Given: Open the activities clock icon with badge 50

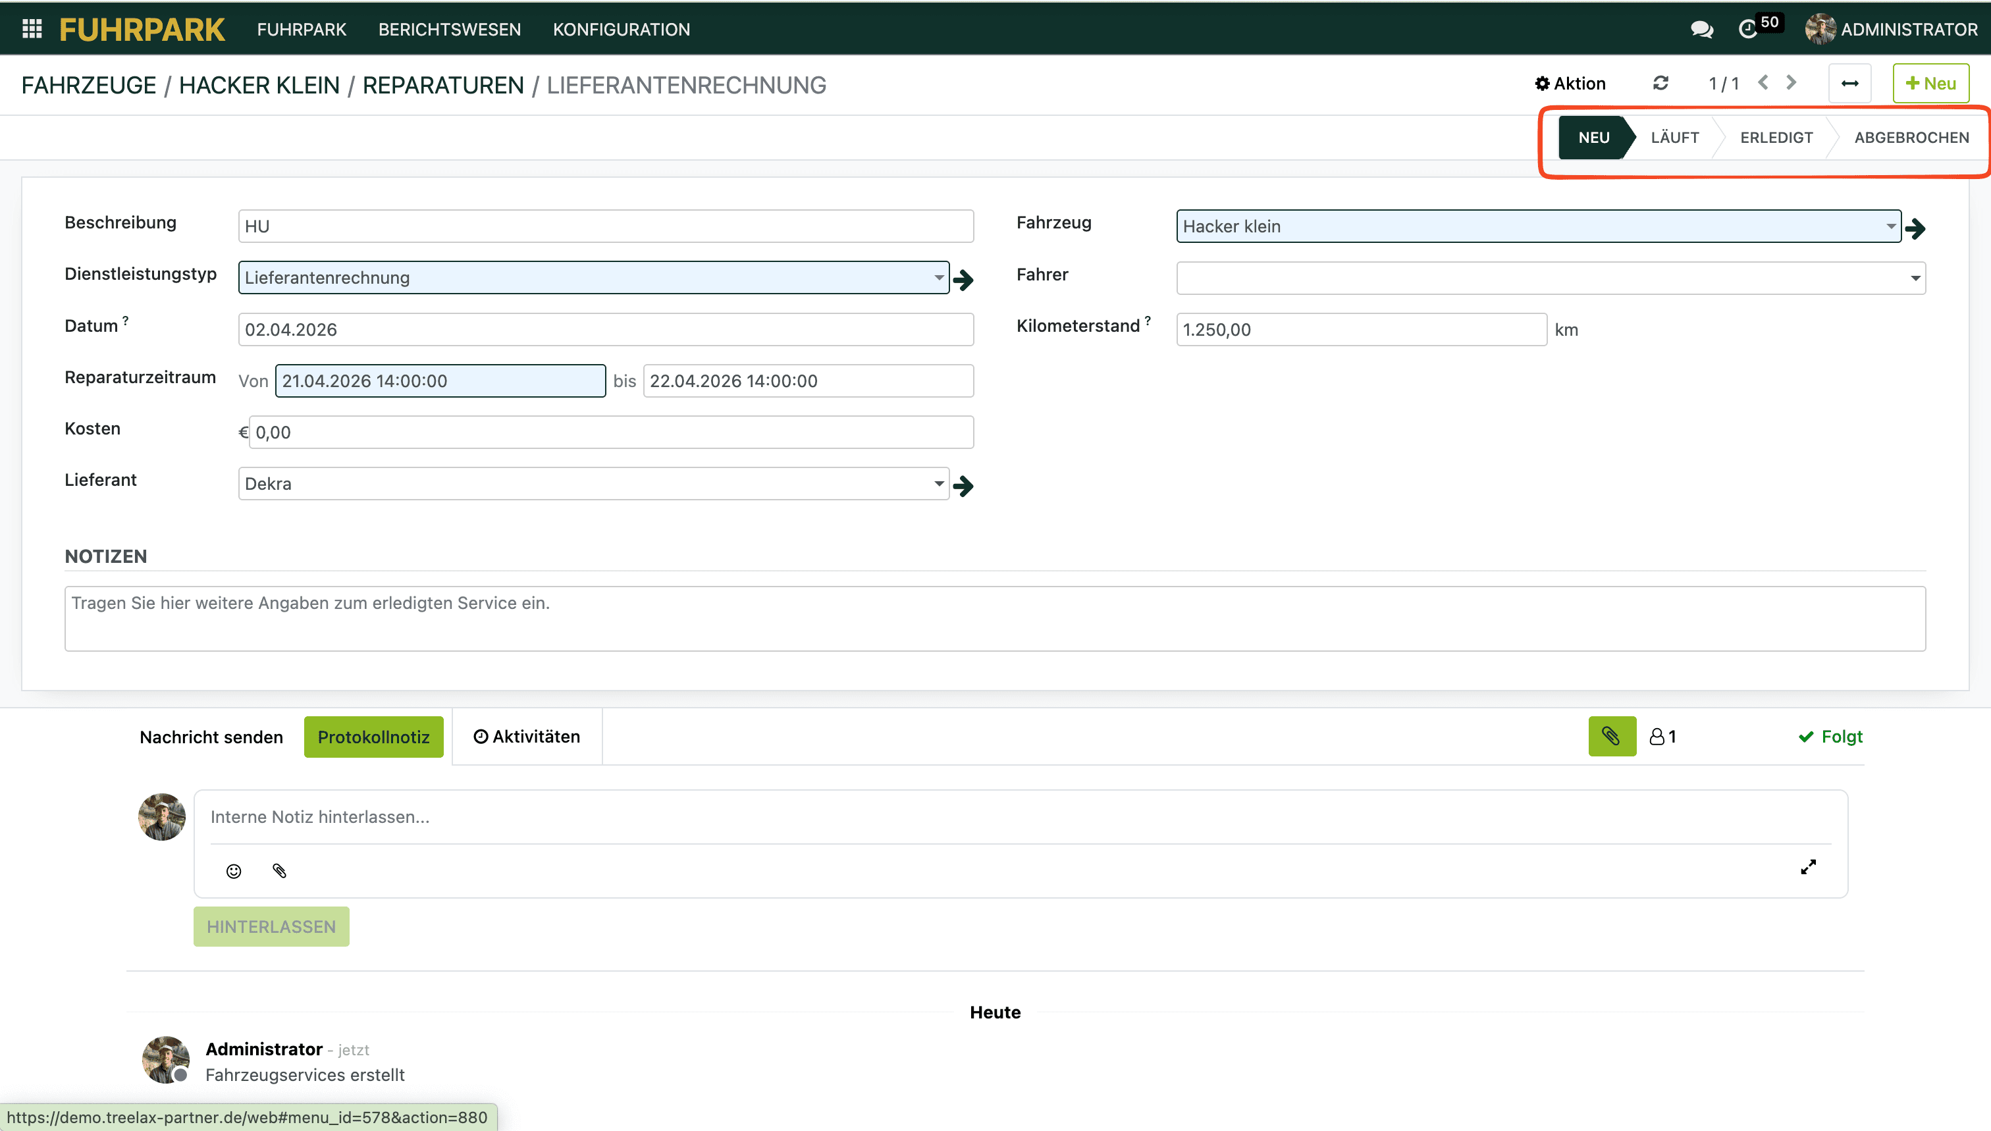Looking at the screenshot, I should tap(1748, 30).
